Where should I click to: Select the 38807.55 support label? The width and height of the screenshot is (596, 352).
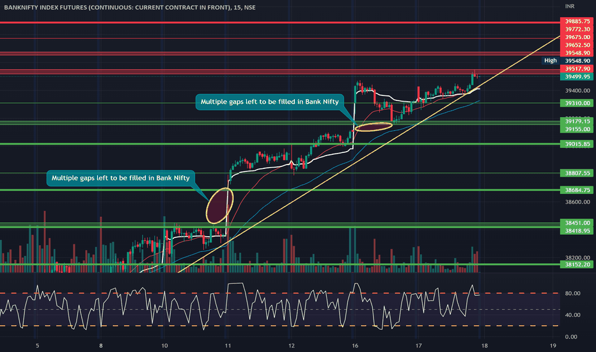point(577,173)
